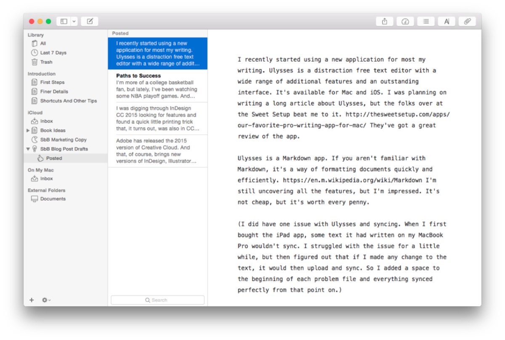Click the On My Mac section header
The image size is (505, 340).
click(41, 170)
